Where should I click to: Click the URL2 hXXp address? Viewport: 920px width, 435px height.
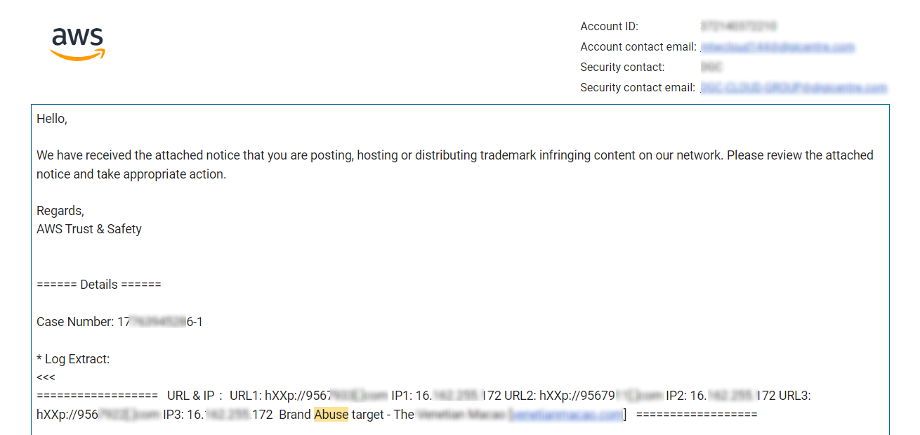[600, 396]
